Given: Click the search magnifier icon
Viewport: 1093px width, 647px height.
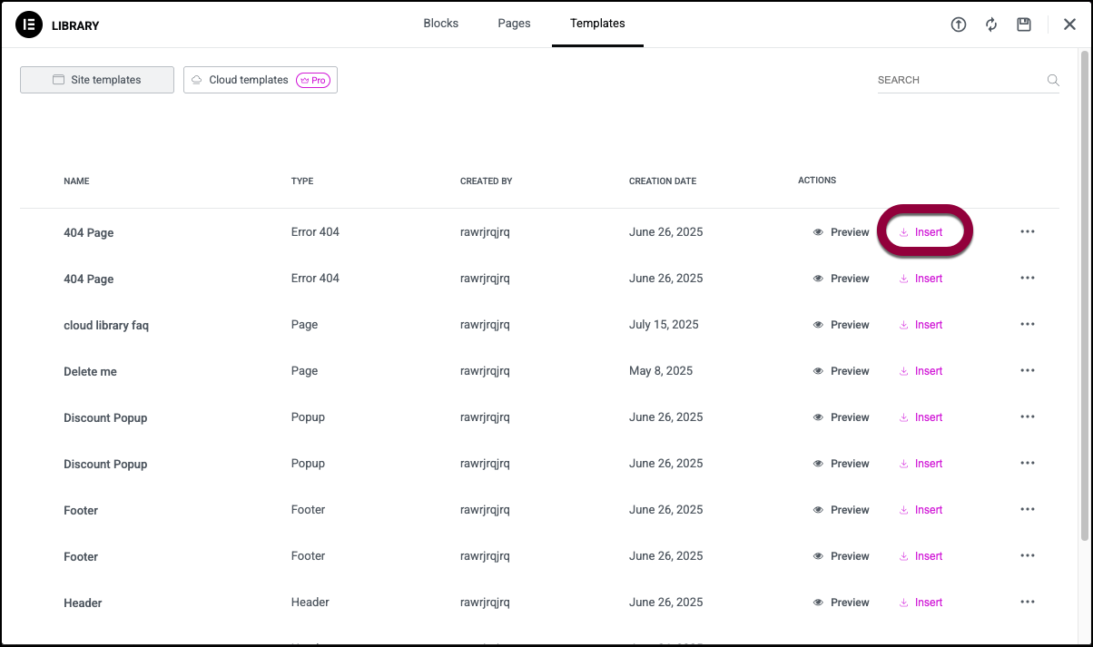Looking at the screenshot, I should point(1053,80).
